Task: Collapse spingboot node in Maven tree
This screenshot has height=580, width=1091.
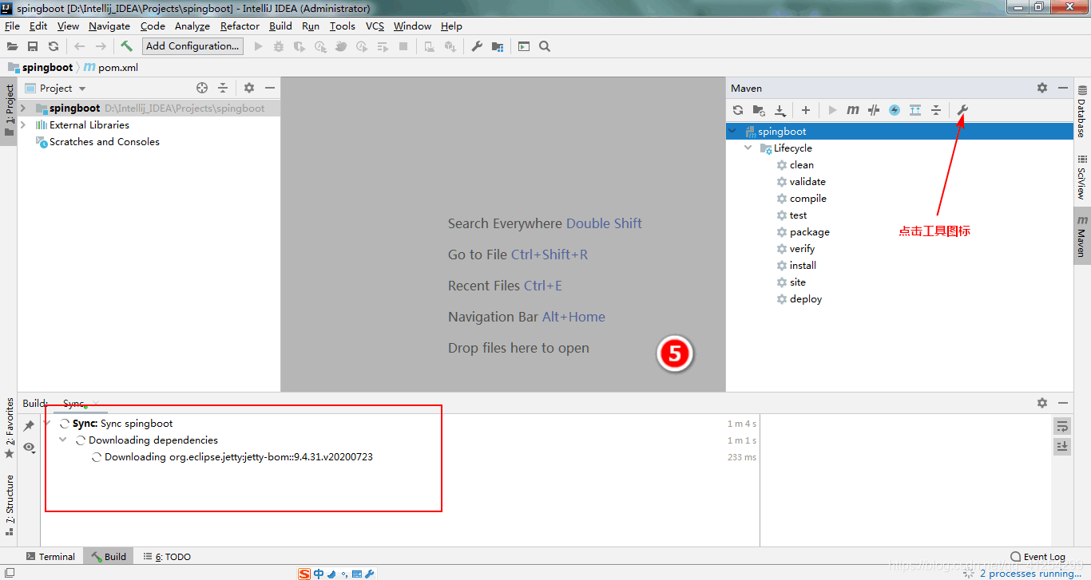Action: click(x=732, y=131)
